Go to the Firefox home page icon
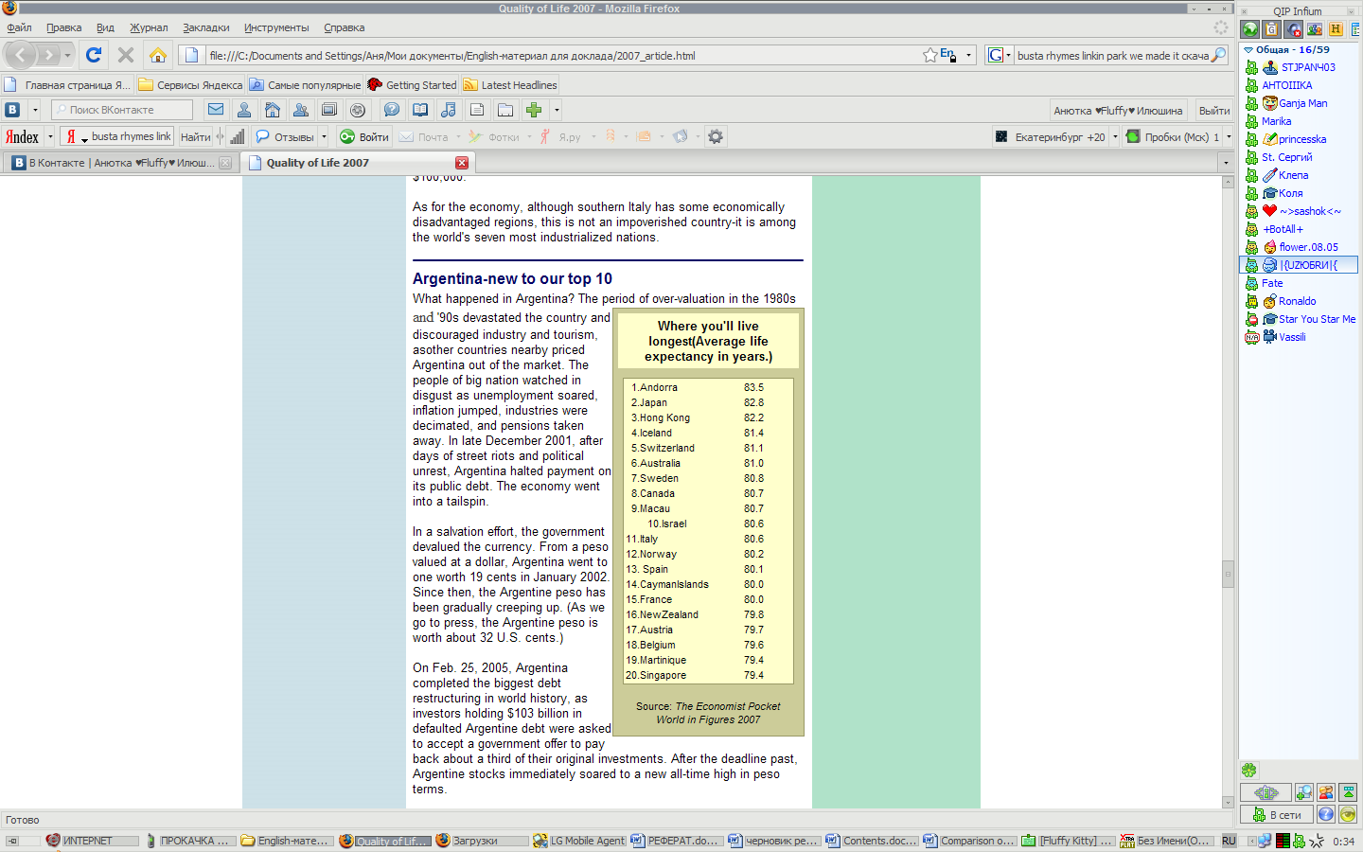This screenshot has height=852, width=1363. (158, 55)
